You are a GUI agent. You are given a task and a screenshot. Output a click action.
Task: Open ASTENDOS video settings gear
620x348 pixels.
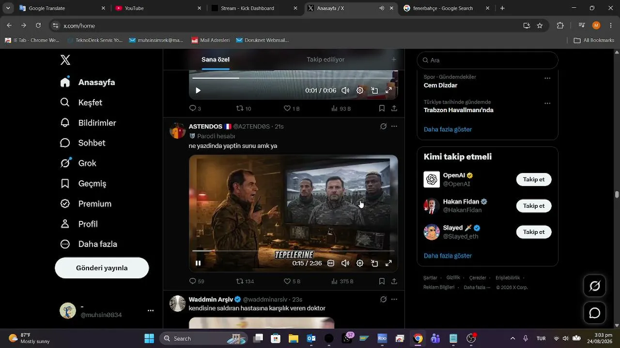coord(360,263)
